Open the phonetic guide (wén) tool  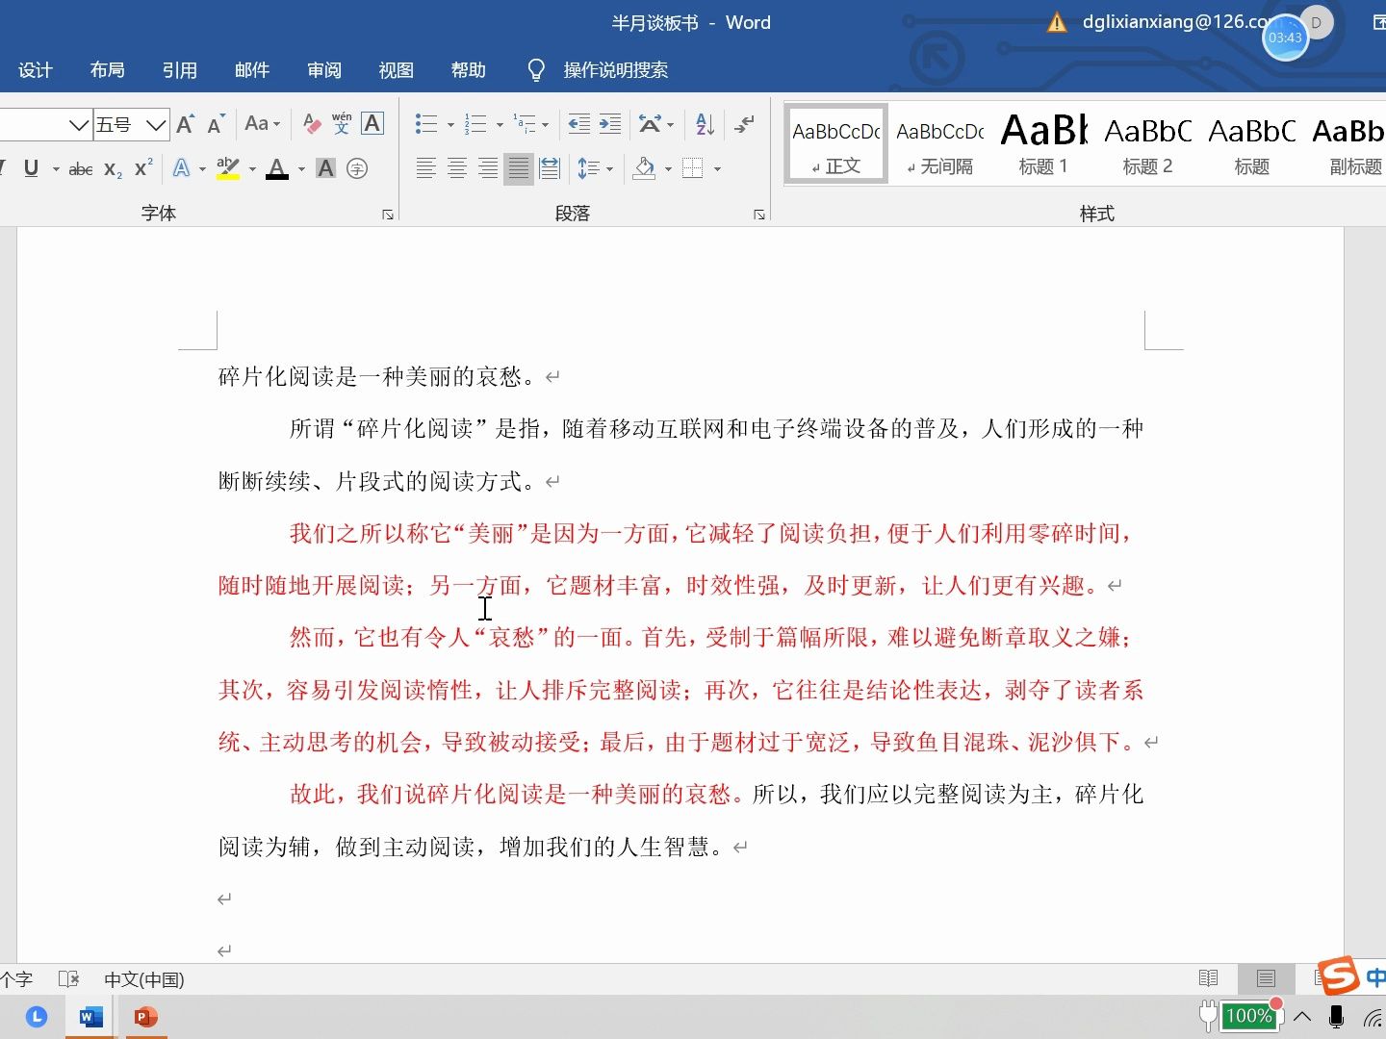coord(342,123)
